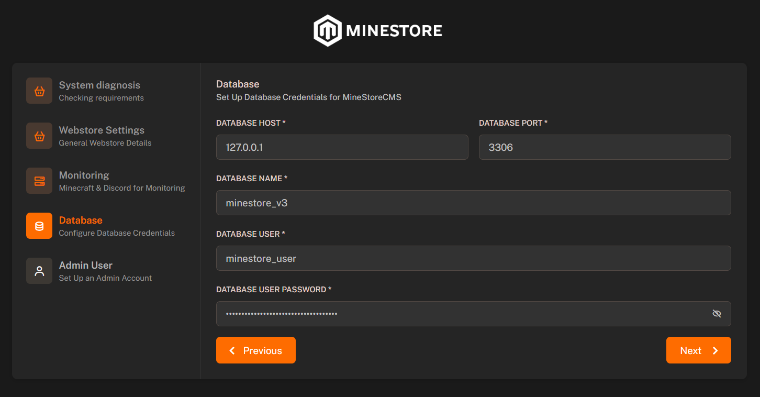This screenshot has width=760, height=397.
Task: Click the right chevron inside the Next button
Action: tap(715, 350)
